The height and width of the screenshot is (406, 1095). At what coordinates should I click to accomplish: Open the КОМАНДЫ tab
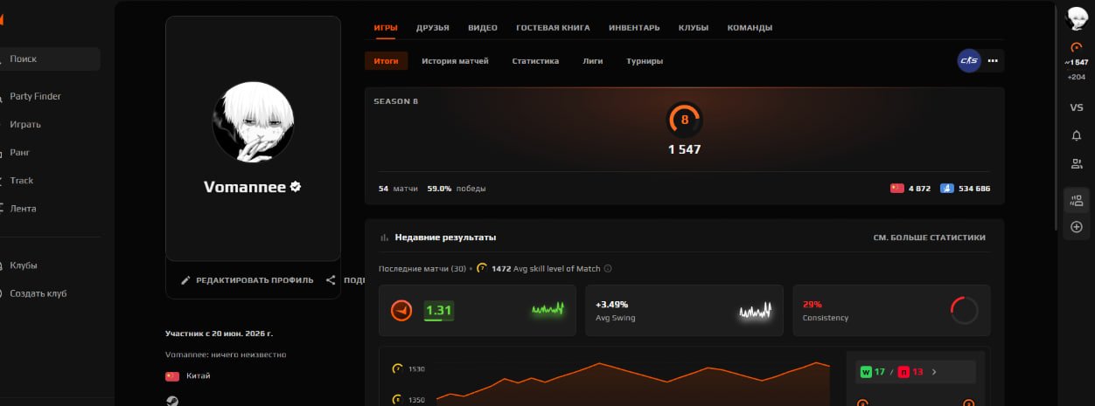[750, 28]
